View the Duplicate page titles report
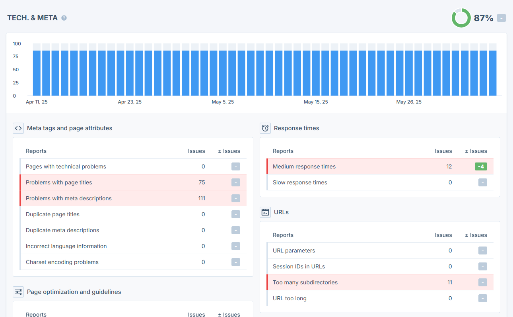 point(52,214)
